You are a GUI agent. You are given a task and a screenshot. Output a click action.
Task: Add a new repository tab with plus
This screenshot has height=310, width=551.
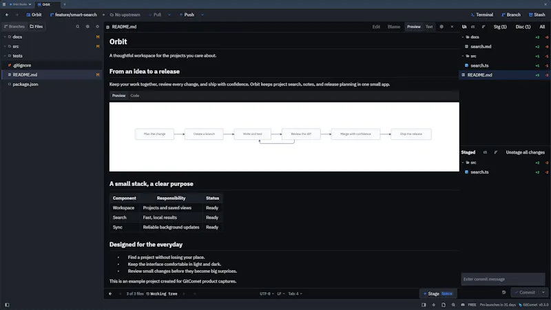65,4
